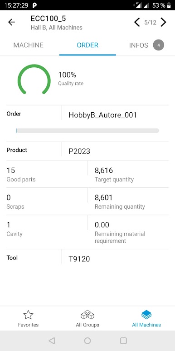Screen dimensions: 175x351
Task: Go to previous machine chevron
Action: 137,22
